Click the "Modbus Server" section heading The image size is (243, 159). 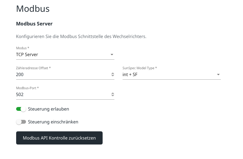pyautogui.click(x=34, y=24)
